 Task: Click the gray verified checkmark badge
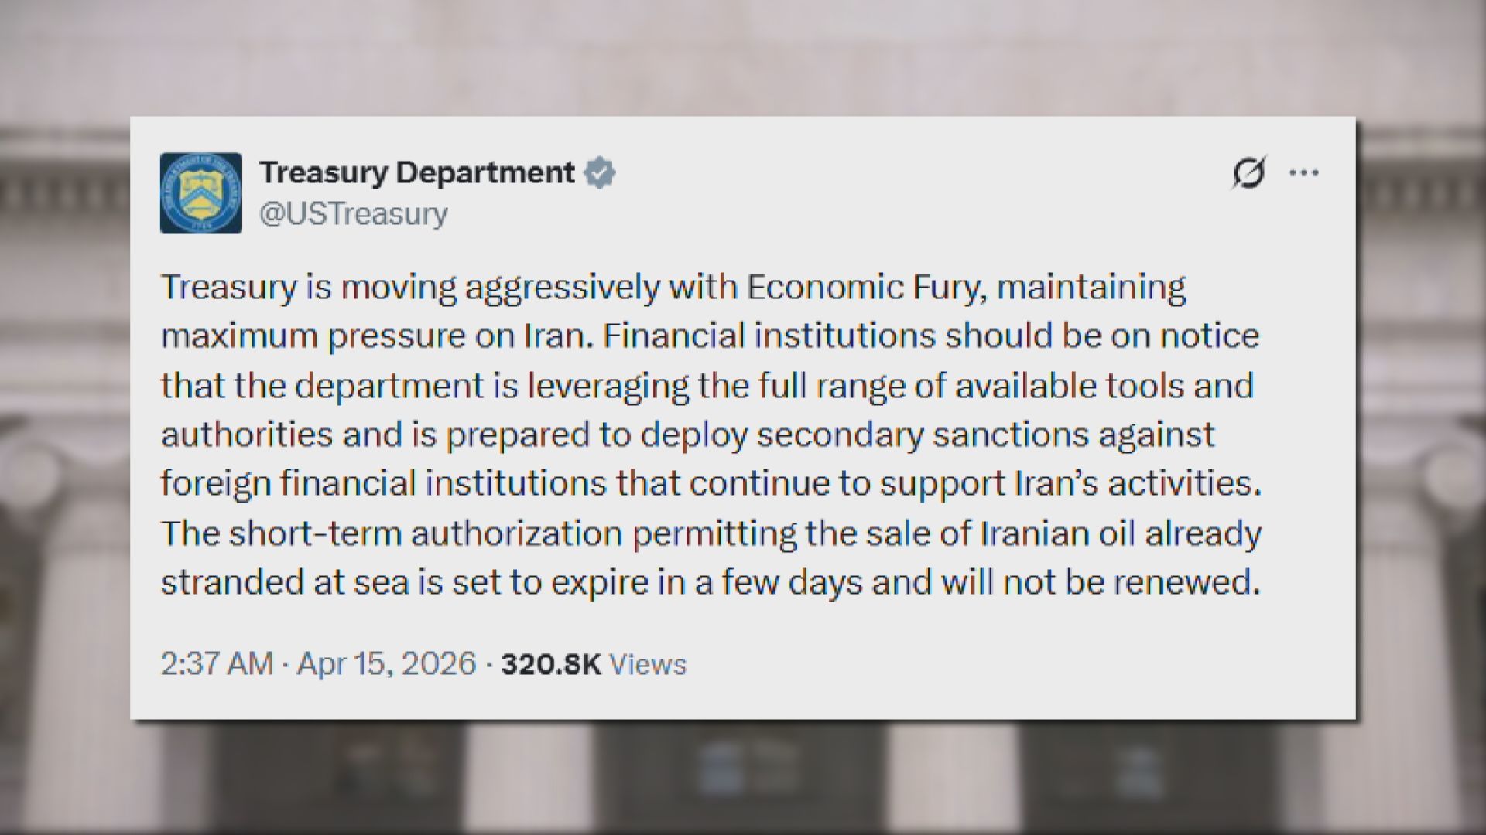click(x=600, y=172)
